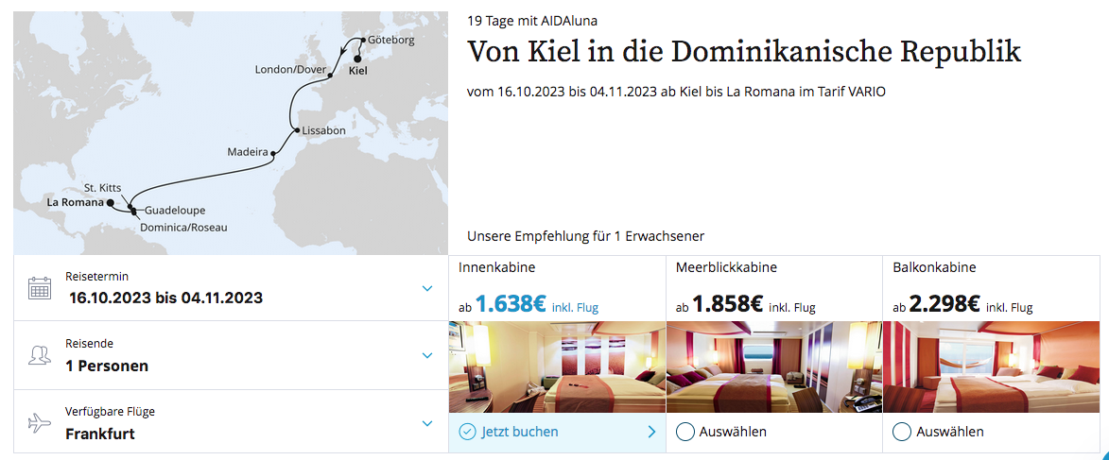
Task: Expand the Reisetermin date dropdown
Action: pyautogui.click(x=426, y=288)
